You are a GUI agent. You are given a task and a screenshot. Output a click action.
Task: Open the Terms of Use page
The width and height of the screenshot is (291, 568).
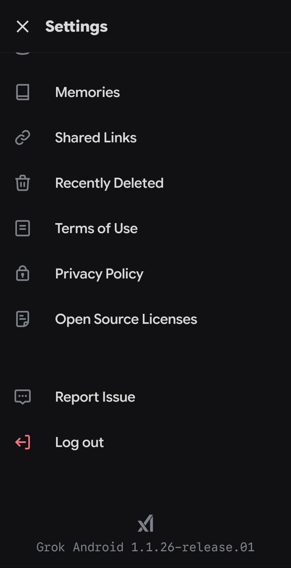pyautogui.click(x=96, y=228)
